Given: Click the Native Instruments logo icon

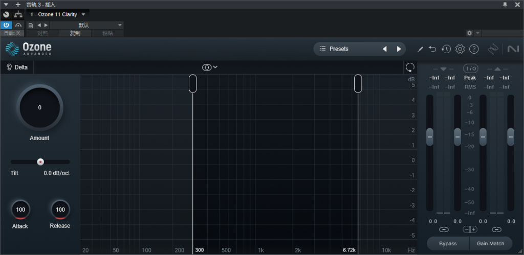Looking at the screenshot, I should (x=513, y=49).
